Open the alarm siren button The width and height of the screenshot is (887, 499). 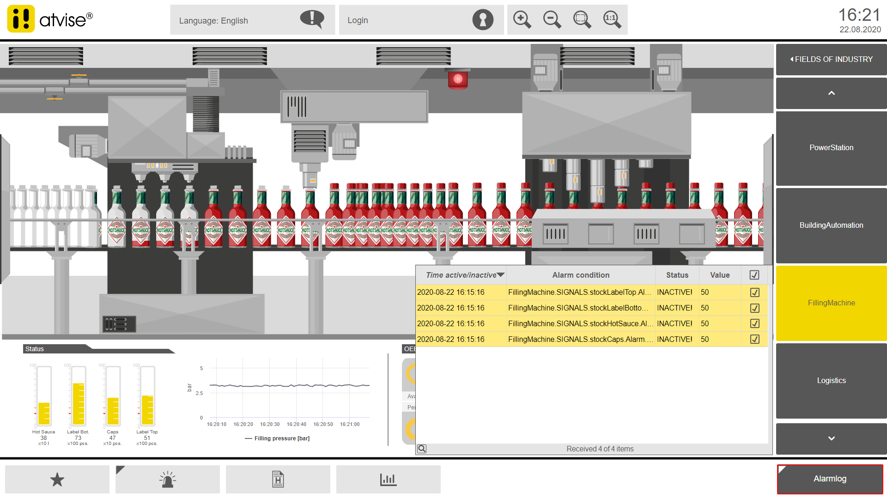[168, 480]
